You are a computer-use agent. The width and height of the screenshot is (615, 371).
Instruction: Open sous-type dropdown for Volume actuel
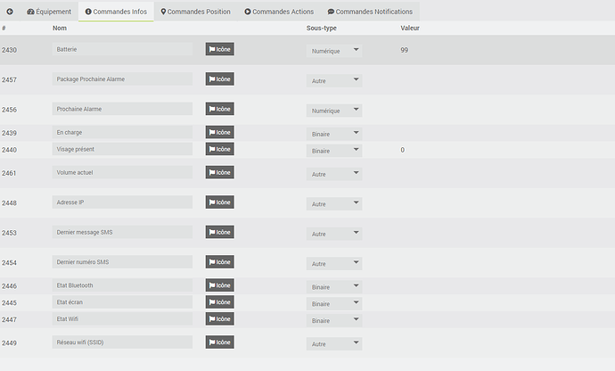click(334, 174)
